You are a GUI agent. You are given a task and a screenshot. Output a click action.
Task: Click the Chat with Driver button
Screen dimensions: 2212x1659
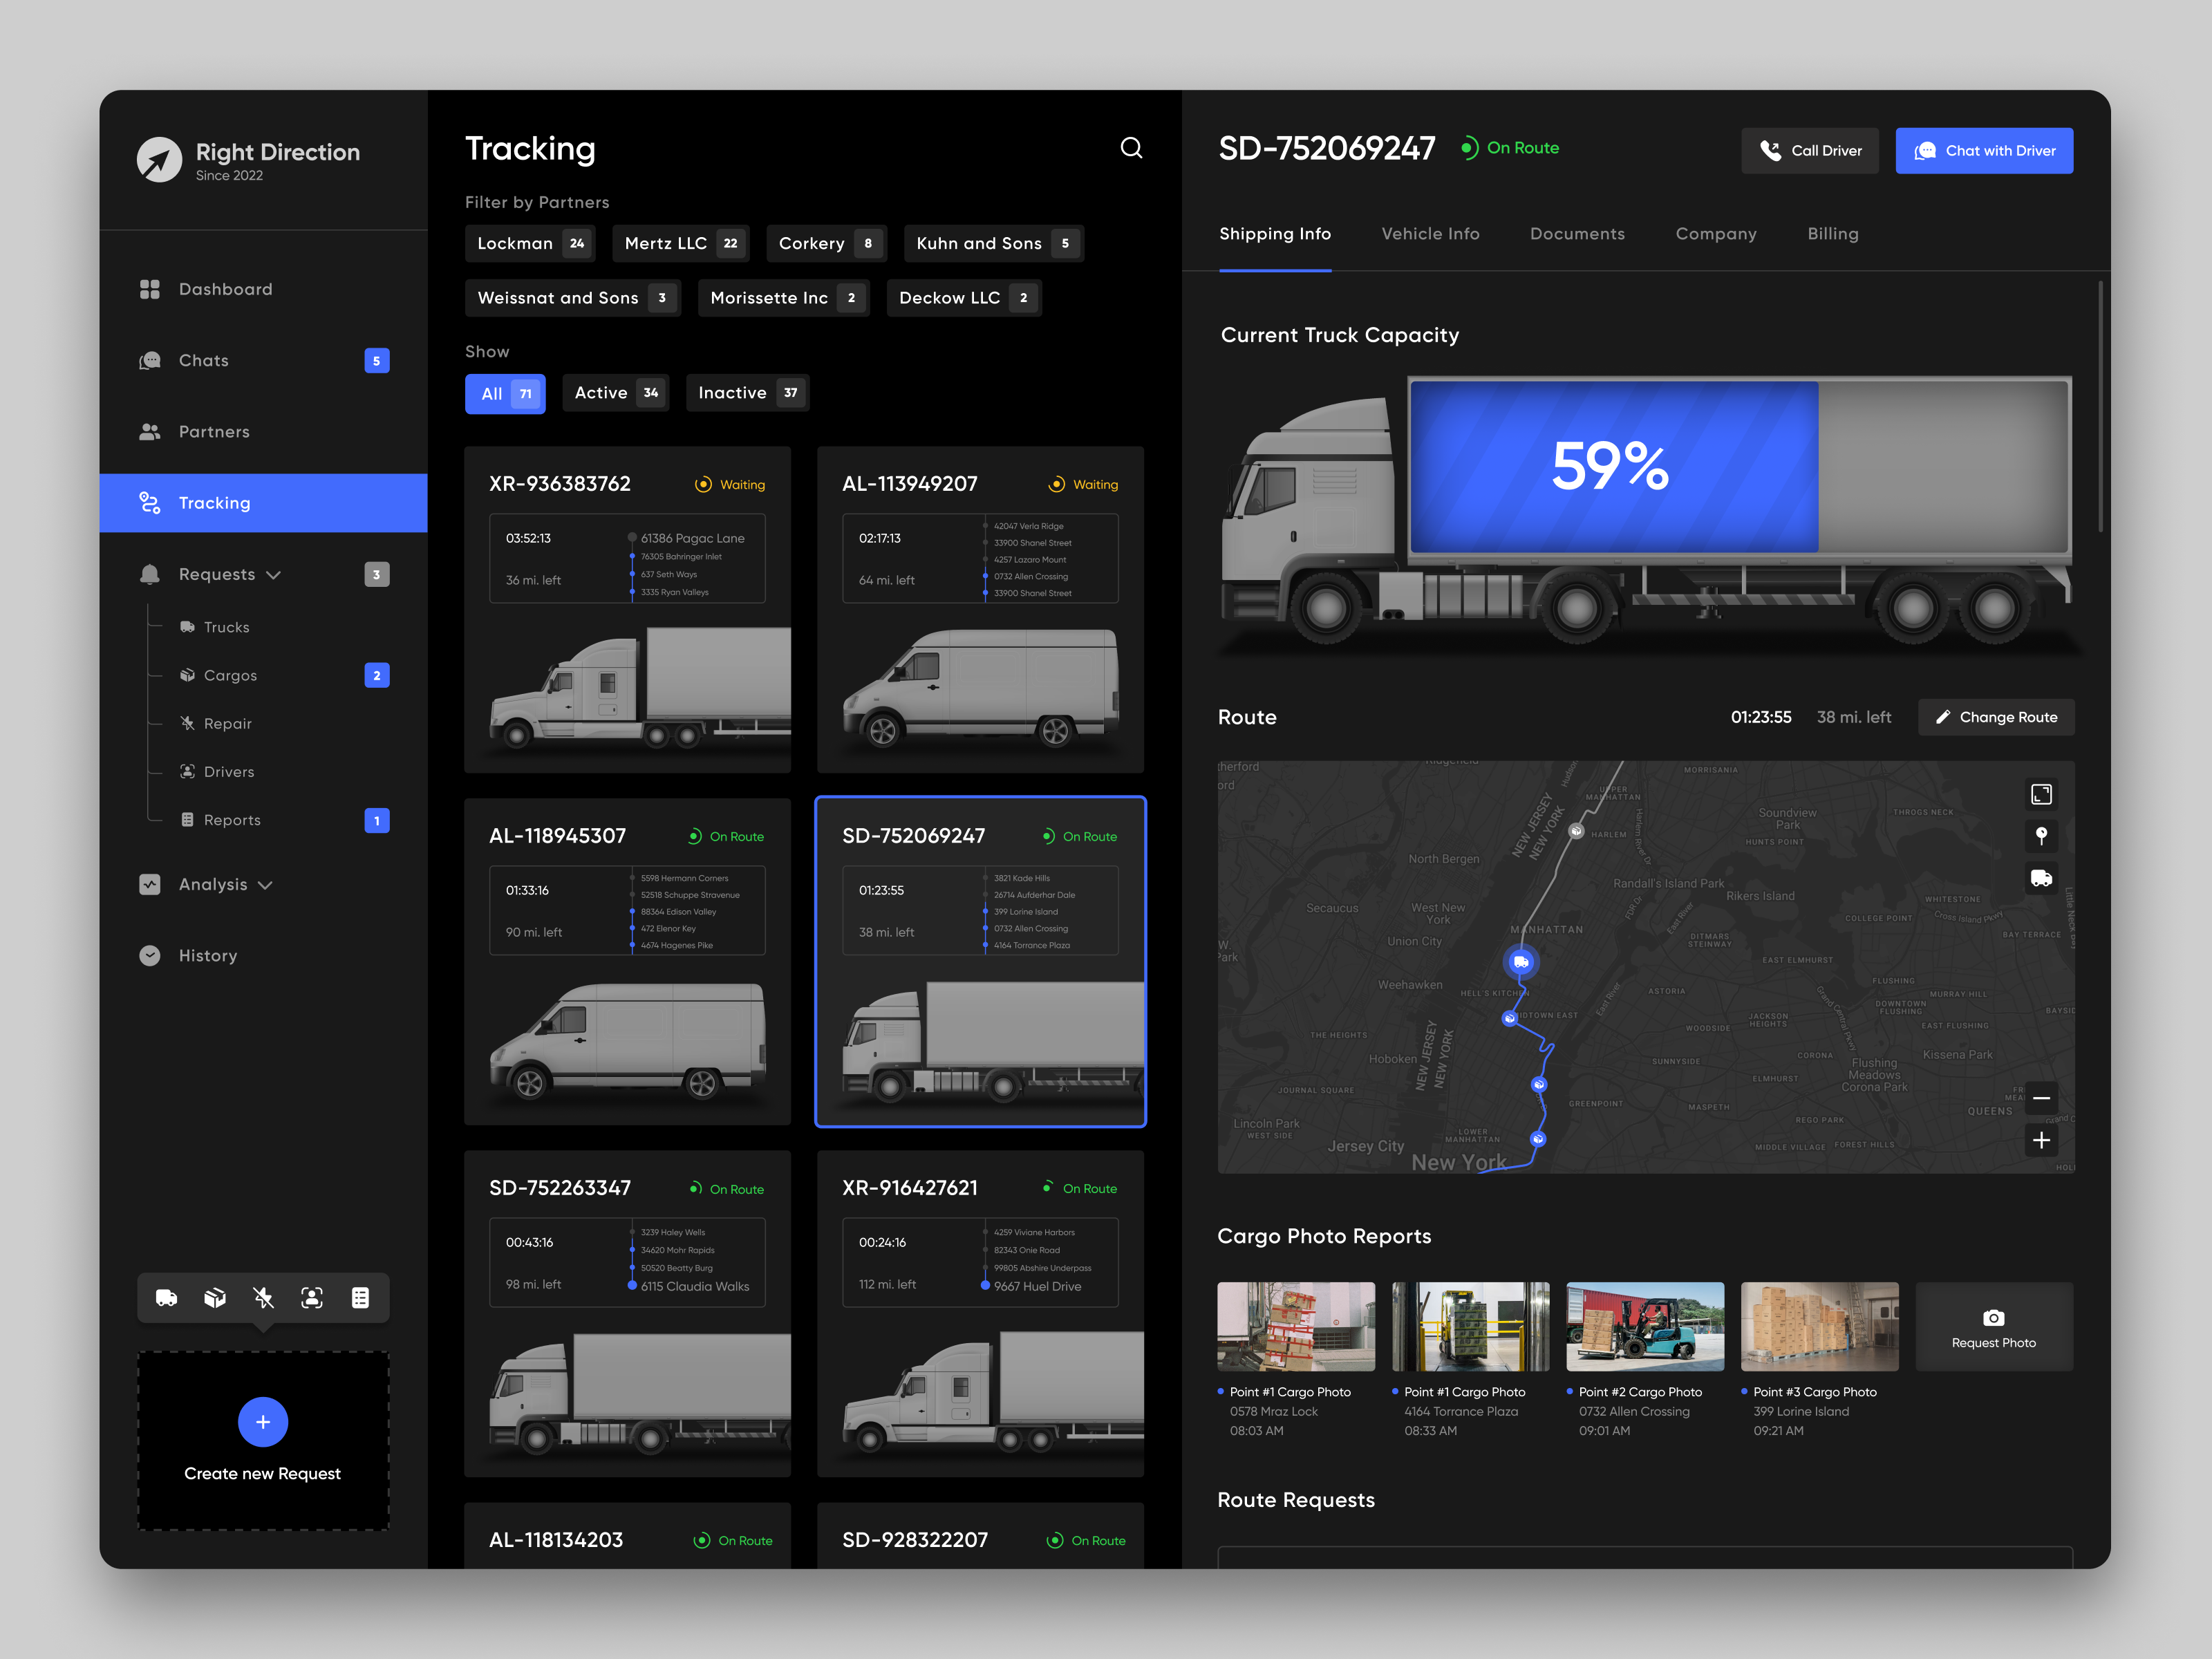tap(1984, 150)
